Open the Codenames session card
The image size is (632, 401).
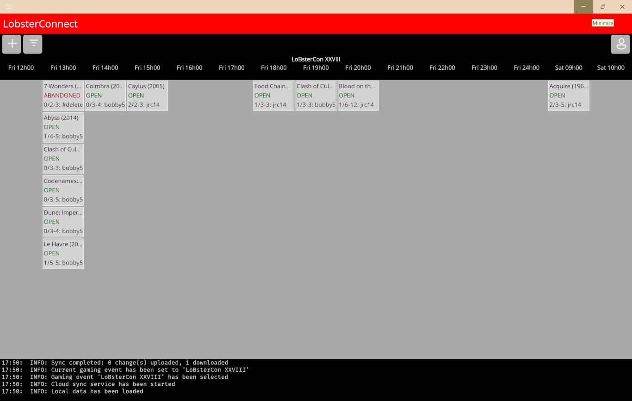point(63,190)
